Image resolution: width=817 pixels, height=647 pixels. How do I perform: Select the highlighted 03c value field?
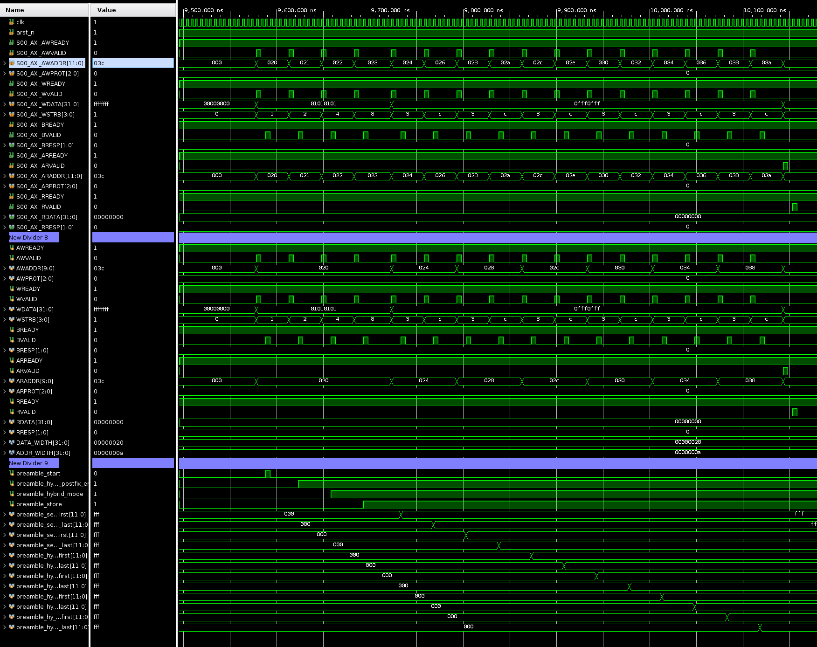click(x=133, y=62)
